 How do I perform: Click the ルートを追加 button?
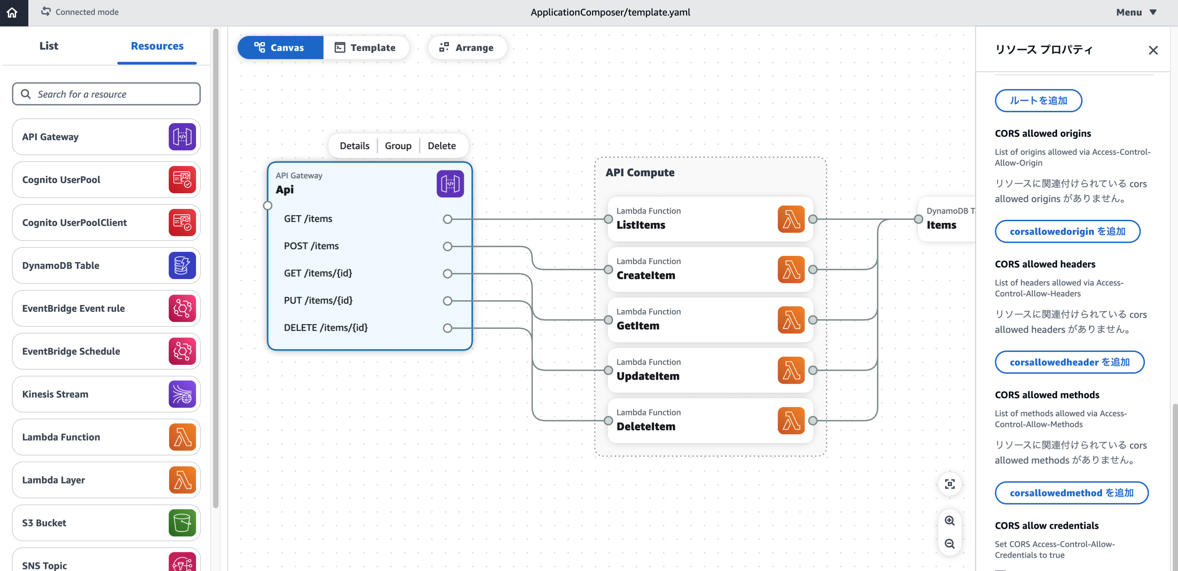tap(1038, 100)
